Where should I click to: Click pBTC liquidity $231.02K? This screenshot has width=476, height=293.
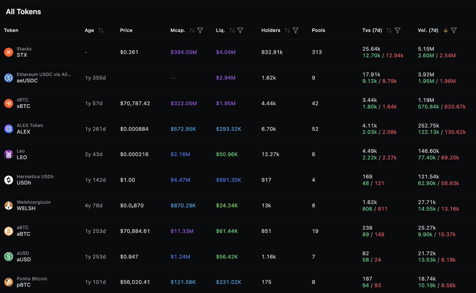pos(228,282)
